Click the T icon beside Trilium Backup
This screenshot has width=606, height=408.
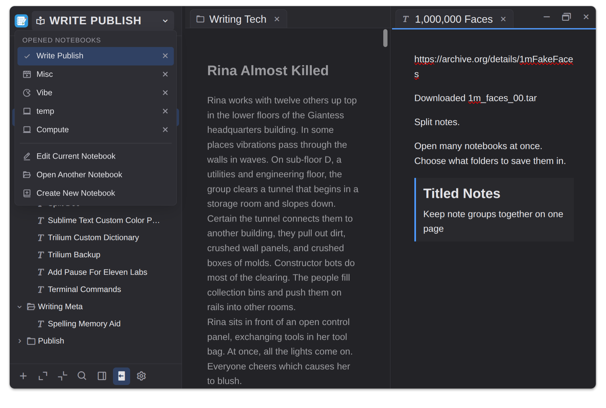point(40,255)
